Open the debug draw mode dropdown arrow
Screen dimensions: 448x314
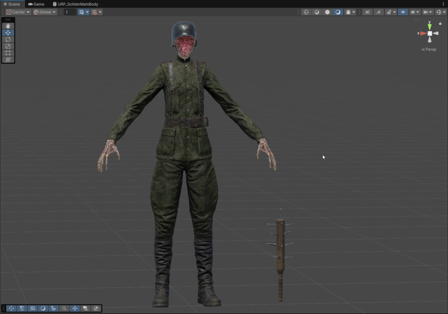(x=354, y=12)
